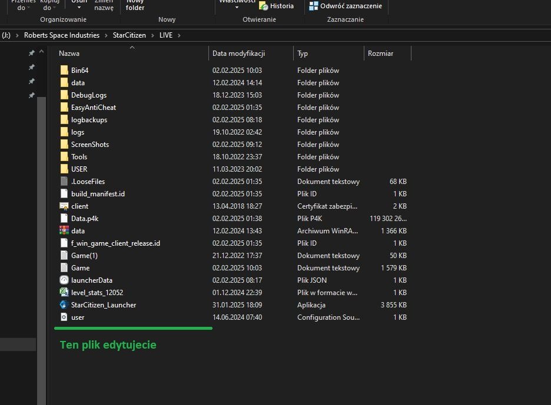Select the user file name
This screenshot has height=405, width=551.
(x=78, y=317)
